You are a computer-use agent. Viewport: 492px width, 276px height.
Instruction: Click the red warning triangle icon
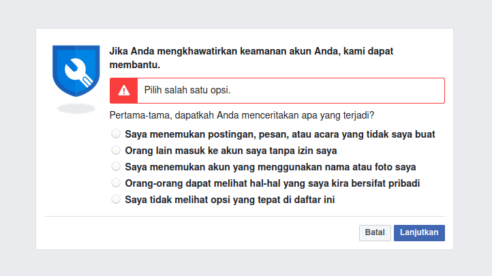[123, 90]
